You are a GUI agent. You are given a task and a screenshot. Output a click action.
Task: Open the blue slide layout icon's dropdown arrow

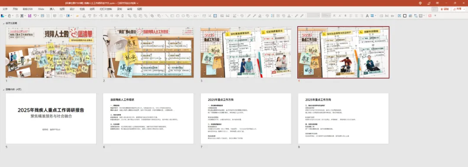tap(71, 16)
